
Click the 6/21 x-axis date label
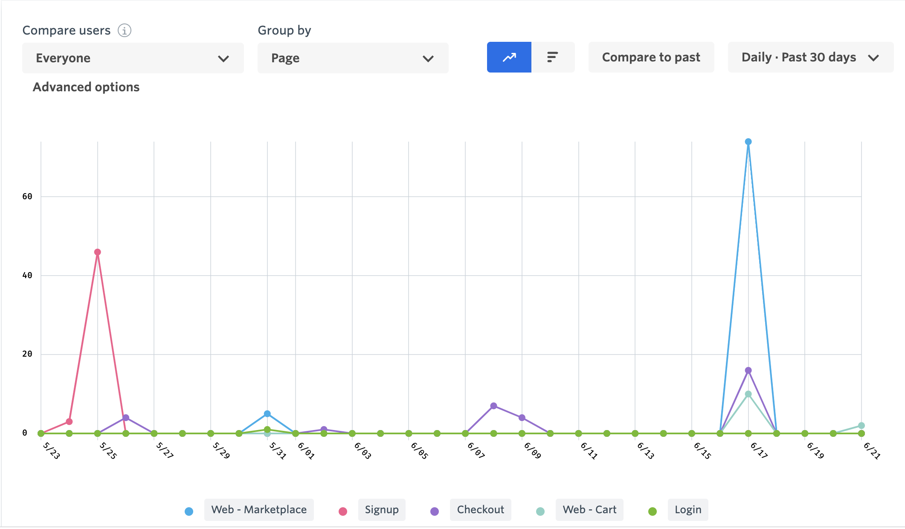(872, 451)
